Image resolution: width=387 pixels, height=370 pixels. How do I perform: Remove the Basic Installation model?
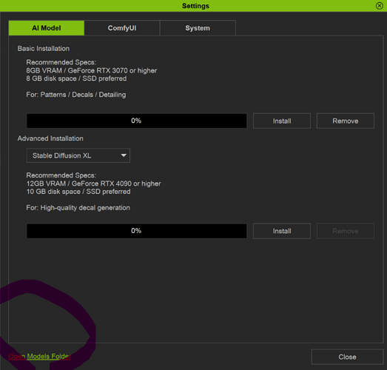click(x=346, y=121)
